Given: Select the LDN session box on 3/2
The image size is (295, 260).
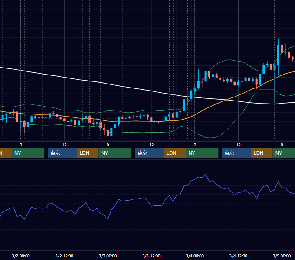Looking at the screenshot, I should coord(88,153).
